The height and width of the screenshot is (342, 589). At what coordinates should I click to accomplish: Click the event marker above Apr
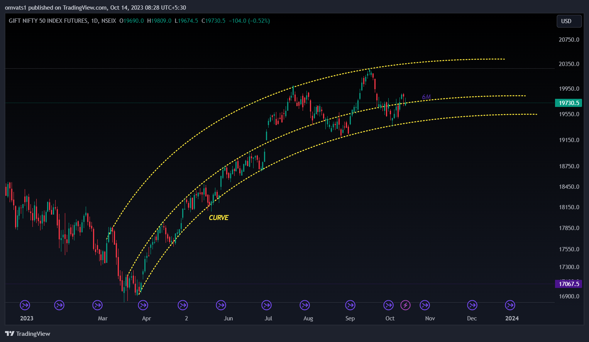click(143, 305)
